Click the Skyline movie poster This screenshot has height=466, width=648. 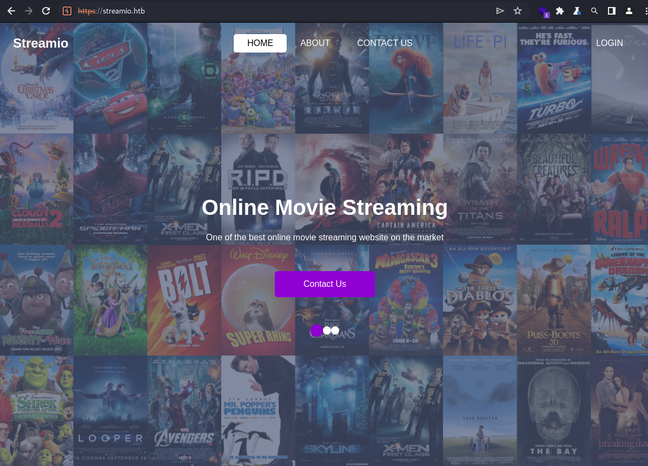pyautogui.click(x=332, y=411)
